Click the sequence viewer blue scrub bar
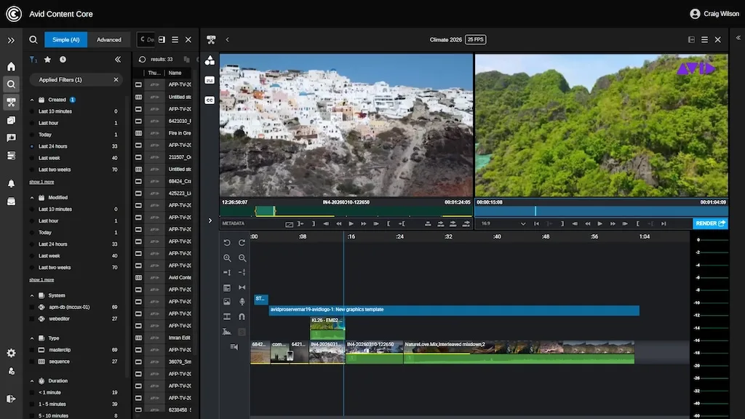Screen dimensions: 745x419 601,211
